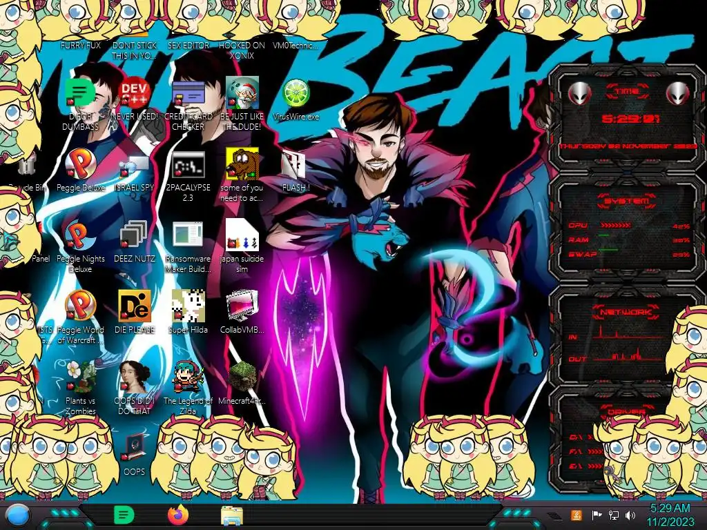Screen dimensions: 707x530
Task: Open the 2PACALYPSE 2.3 console icon
Action: (188, 164)
